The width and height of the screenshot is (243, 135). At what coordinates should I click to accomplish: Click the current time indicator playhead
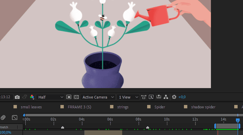pos(238,120)
